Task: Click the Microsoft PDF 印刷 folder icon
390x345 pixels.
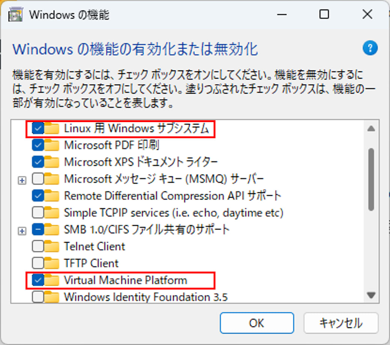Action: pyautogui.click(x=52, y=145)
